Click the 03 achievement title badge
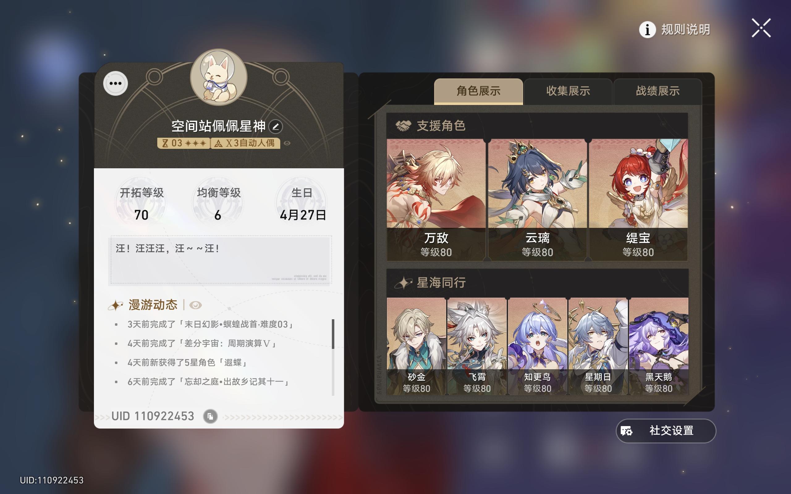 click(183, 143)
